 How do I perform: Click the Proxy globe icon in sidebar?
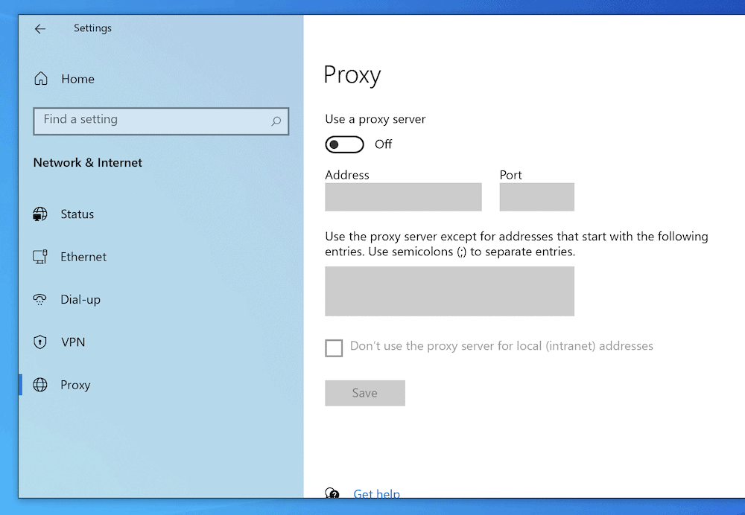[40, 386]
